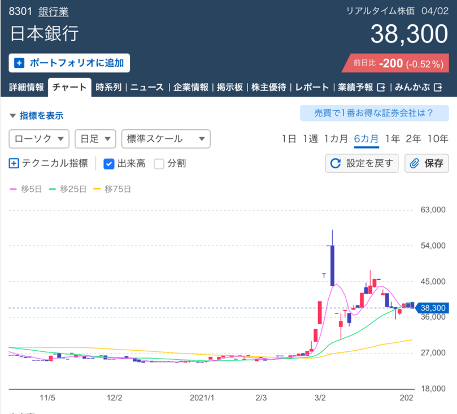Click the 27,000 price axis label
Viewport: 457px width, 414px height.
433,353
